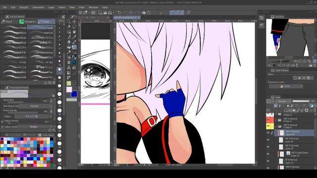Click the lavender main color swatch
Viewport: 317px width, 178px height.
pos(69,89)
